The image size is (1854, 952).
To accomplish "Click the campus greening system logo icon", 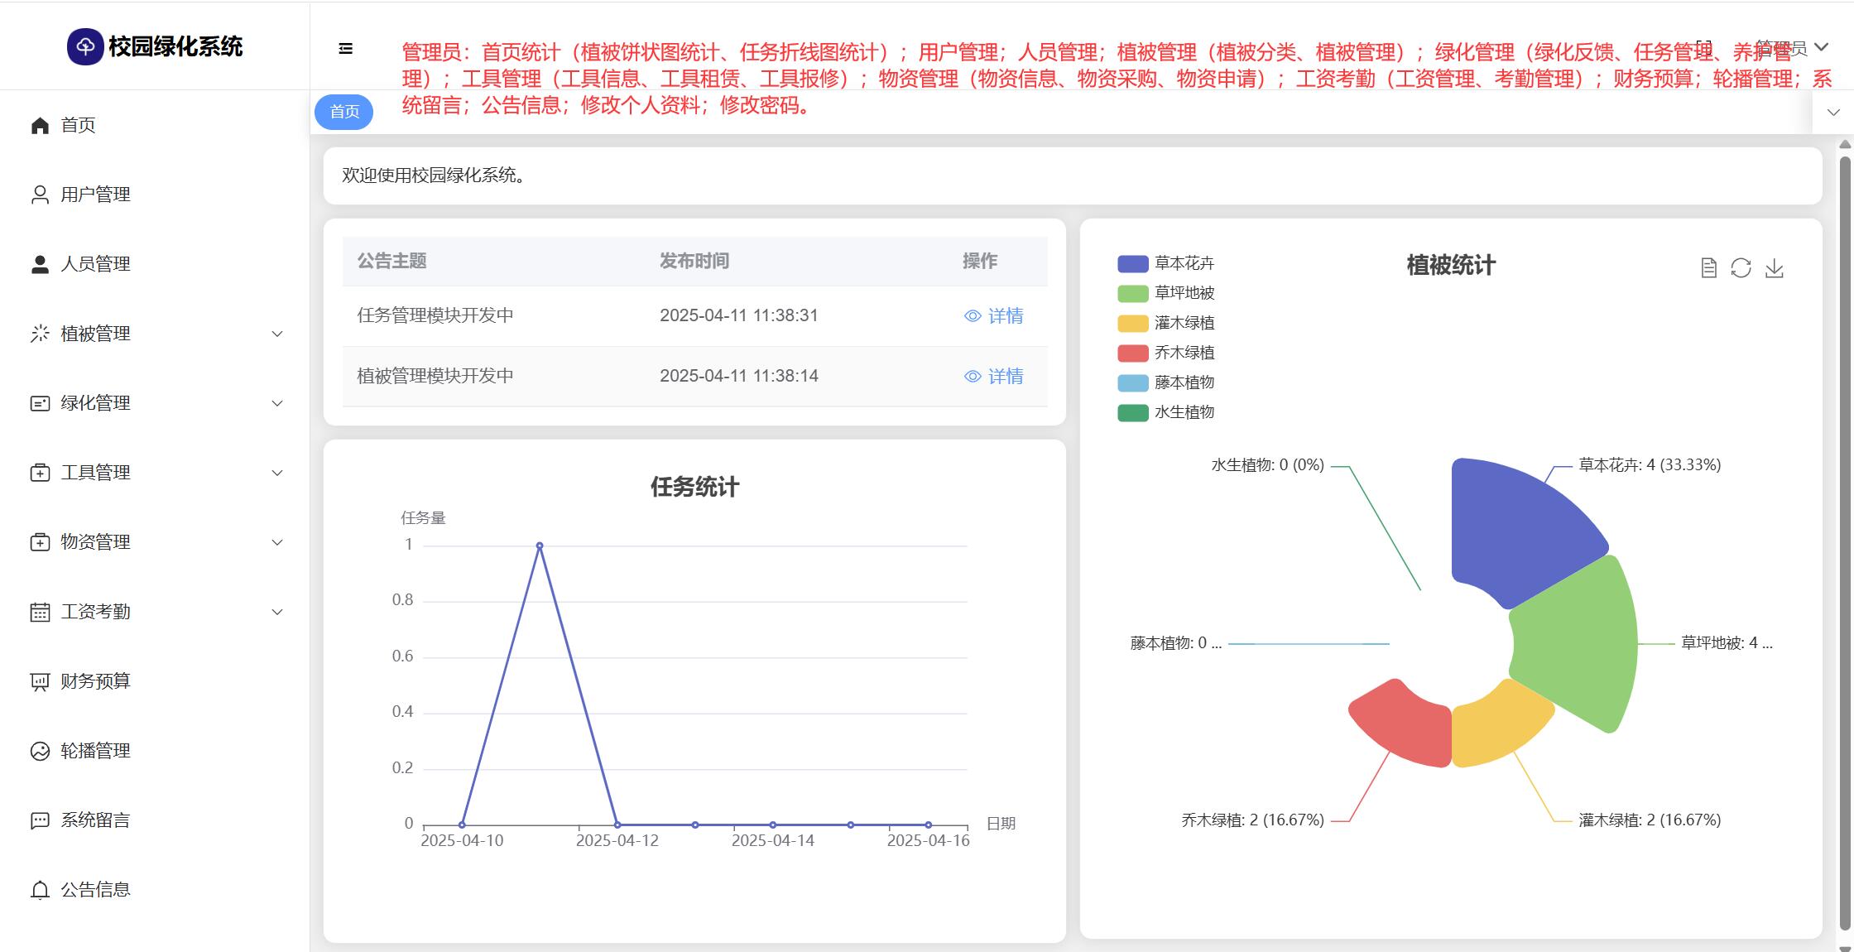I will pyautogui.click(x=85, y=47).
